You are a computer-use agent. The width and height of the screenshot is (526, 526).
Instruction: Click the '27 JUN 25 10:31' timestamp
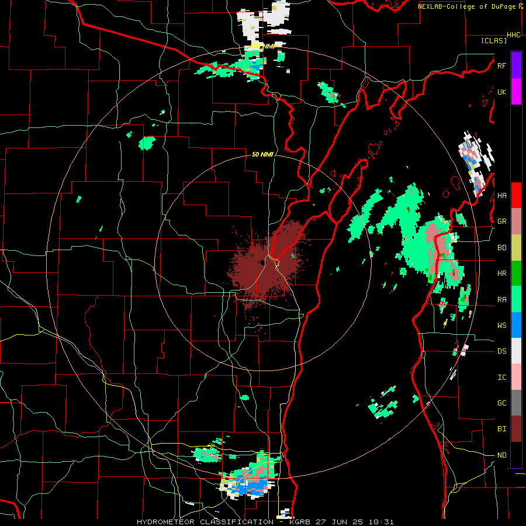coord(355,522)
